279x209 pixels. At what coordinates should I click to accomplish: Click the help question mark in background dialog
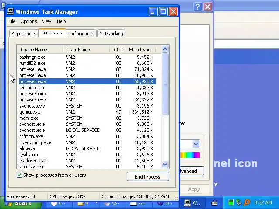pos(197,7)
